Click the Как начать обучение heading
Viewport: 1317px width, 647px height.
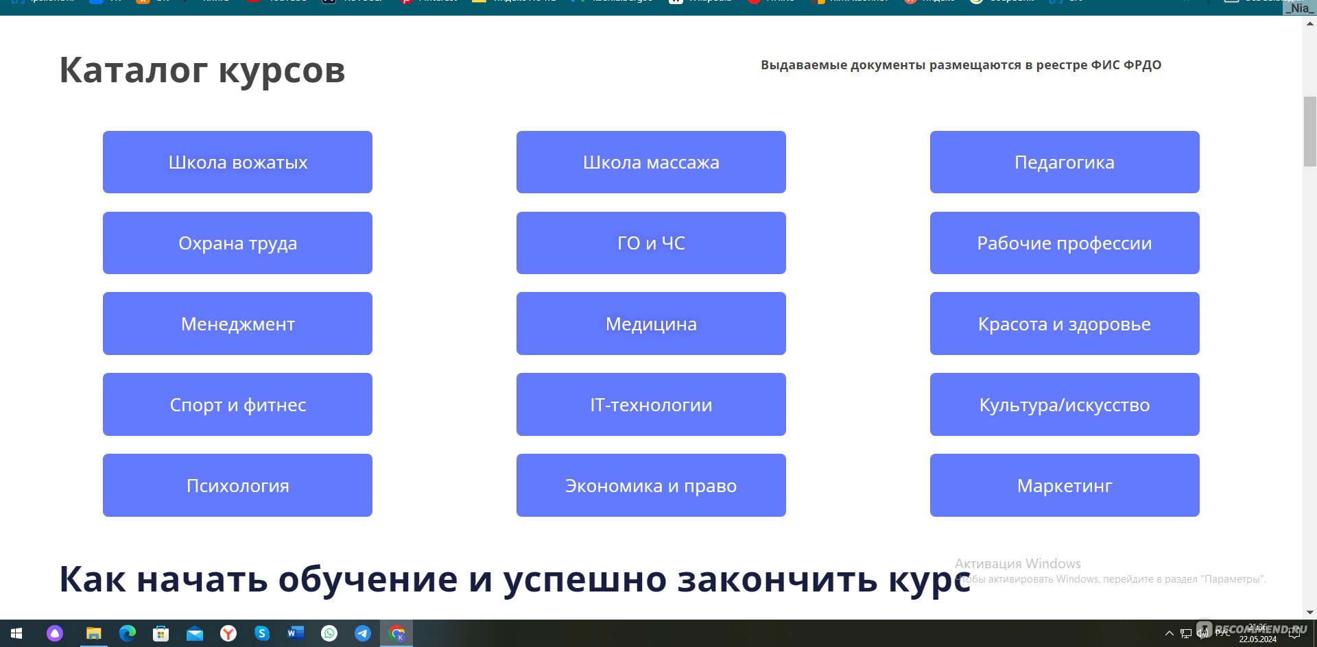pyautogui.click(x=514, y=579)
